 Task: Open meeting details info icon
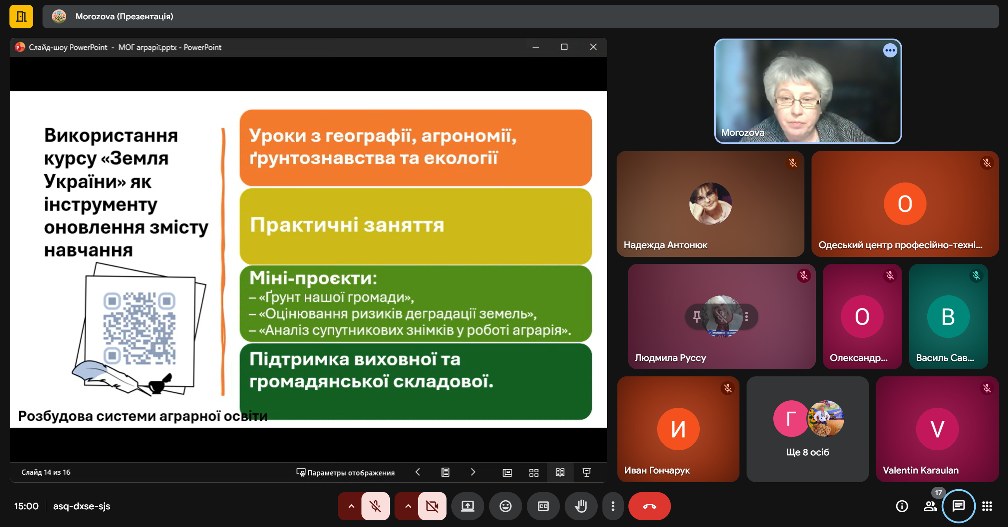(x=902, y=506)
